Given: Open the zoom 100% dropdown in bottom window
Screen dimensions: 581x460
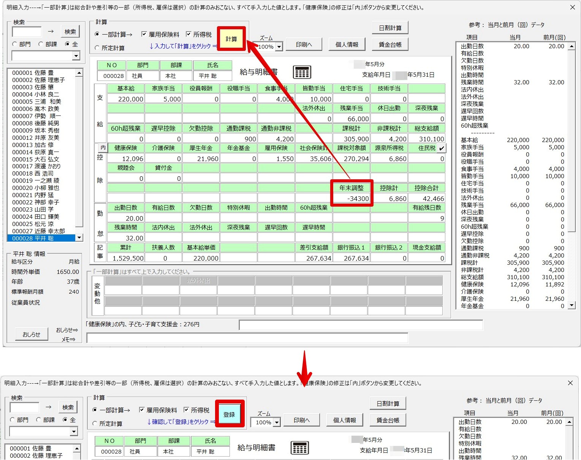Looking at the screenshot, I should 277,422.
